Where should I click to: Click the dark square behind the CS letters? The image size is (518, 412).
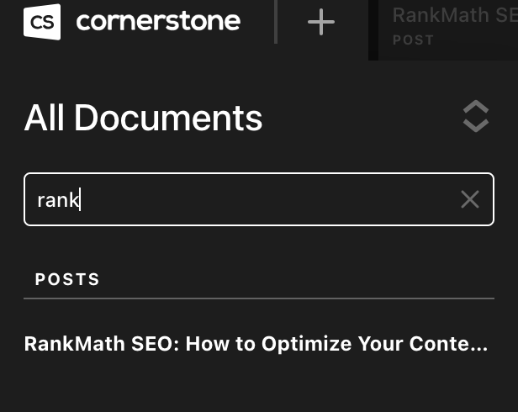click(29, 10)
